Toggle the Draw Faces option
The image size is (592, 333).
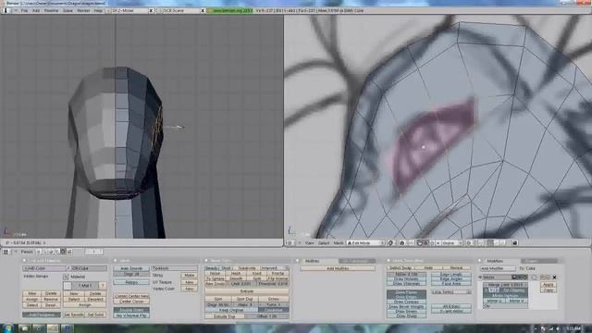tap(406, 292)
